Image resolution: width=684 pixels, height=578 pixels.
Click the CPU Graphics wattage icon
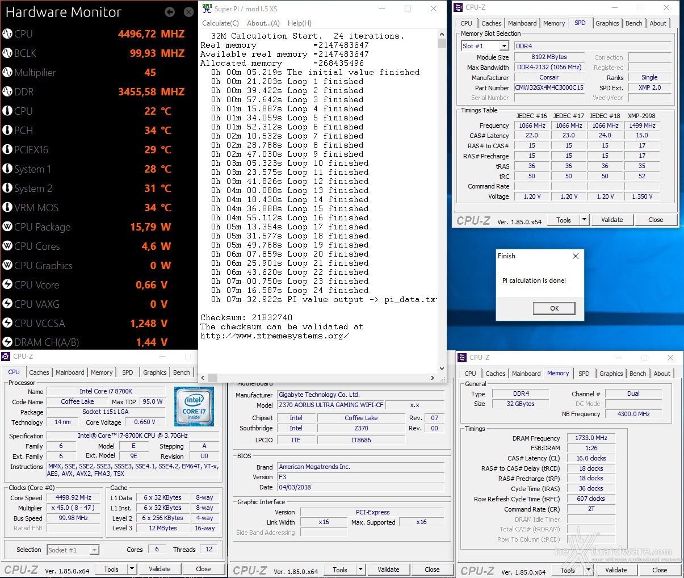point(7,265)
